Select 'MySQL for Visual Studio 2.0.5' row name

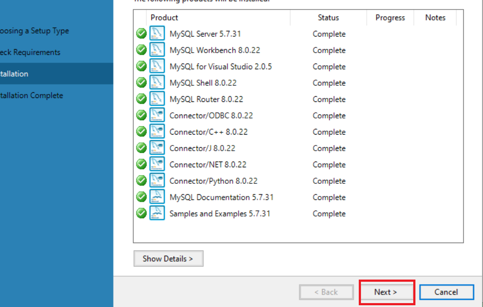pos(221,67)
